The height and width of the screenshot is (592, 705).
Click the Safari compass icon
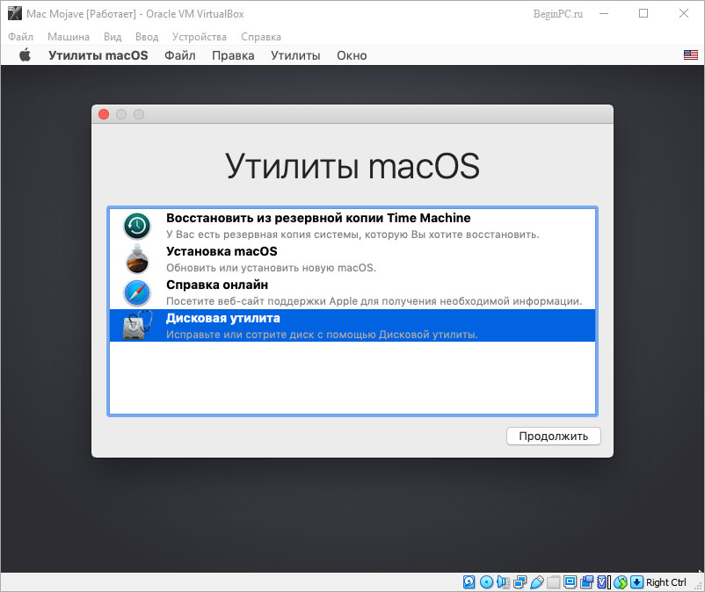point(137,292)
